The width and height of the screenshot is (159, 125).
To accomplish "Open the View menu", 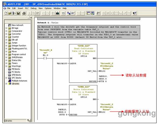I will coord(40,8).
